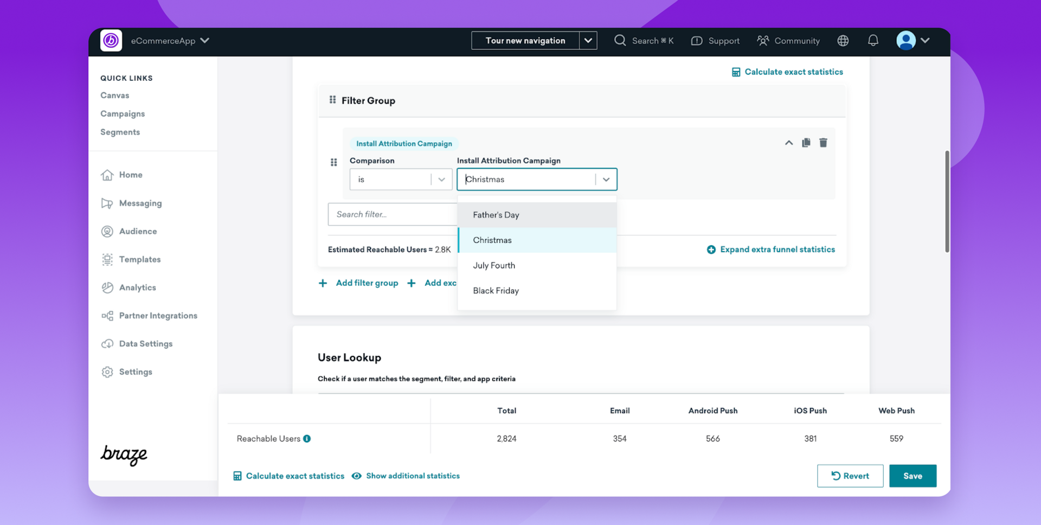The height and width of the screenshot is (525, 1041).
Task: Open the notifications bell
Action: [873, 41]
